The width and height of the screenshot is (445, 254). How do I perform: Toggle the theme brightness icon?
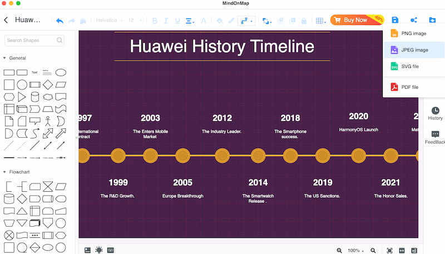coord(99,250)
